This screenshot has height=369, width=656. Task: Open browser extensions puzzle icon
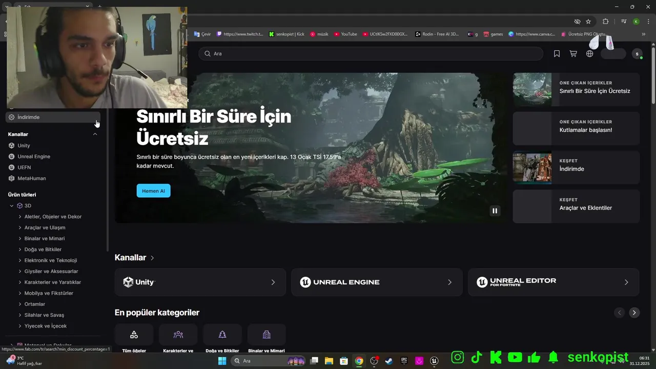click(606, 22)
